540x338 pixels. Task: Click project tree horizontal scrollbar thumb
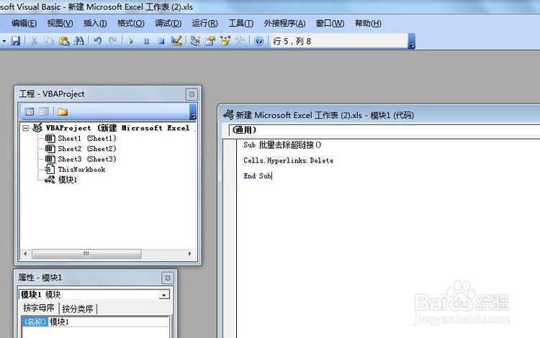pyautogui.click(x=86, y=254)
